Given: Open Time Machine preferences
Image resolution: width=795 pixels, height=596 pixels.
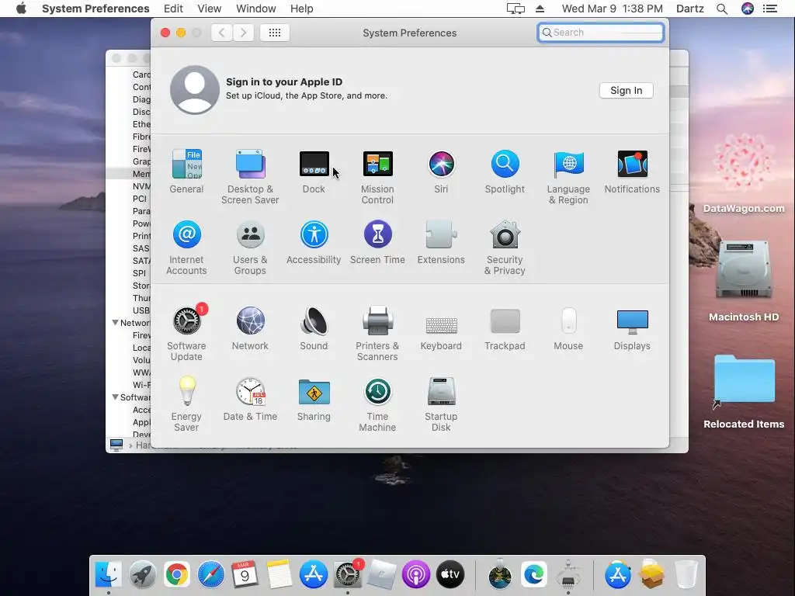Looking at the screenshot, I should 377,404.
